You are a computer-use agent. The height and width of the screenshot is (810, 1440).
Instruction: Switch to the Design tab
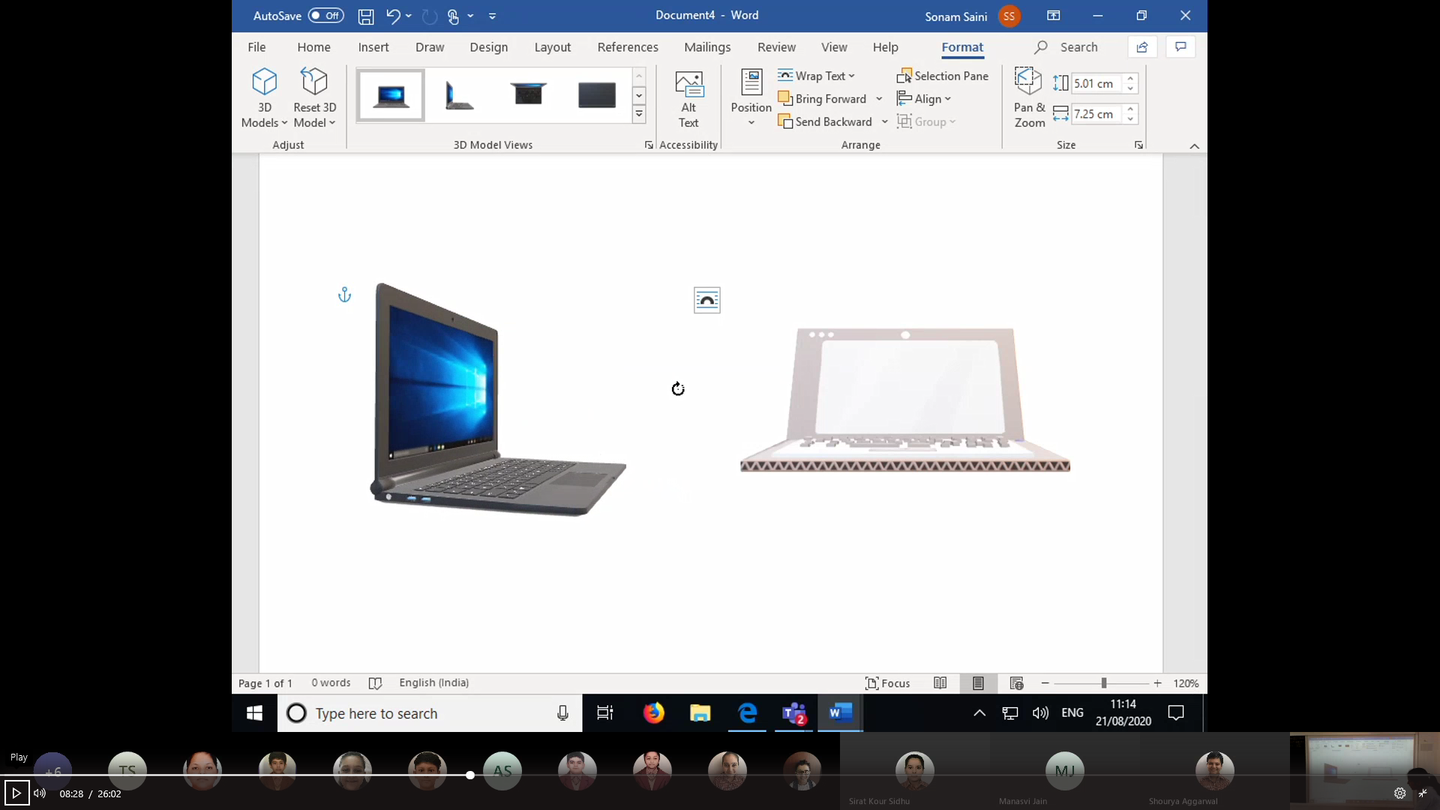pos(489,46)
